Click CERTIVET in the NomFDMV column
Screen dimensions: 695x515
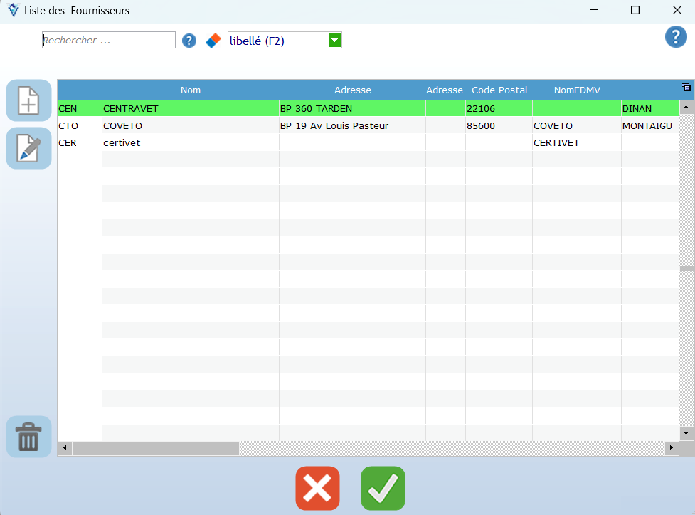[577, 143]
